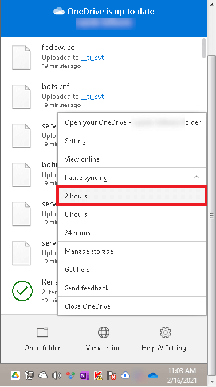Select the 2 hours pause option

(x=132, y=196)
